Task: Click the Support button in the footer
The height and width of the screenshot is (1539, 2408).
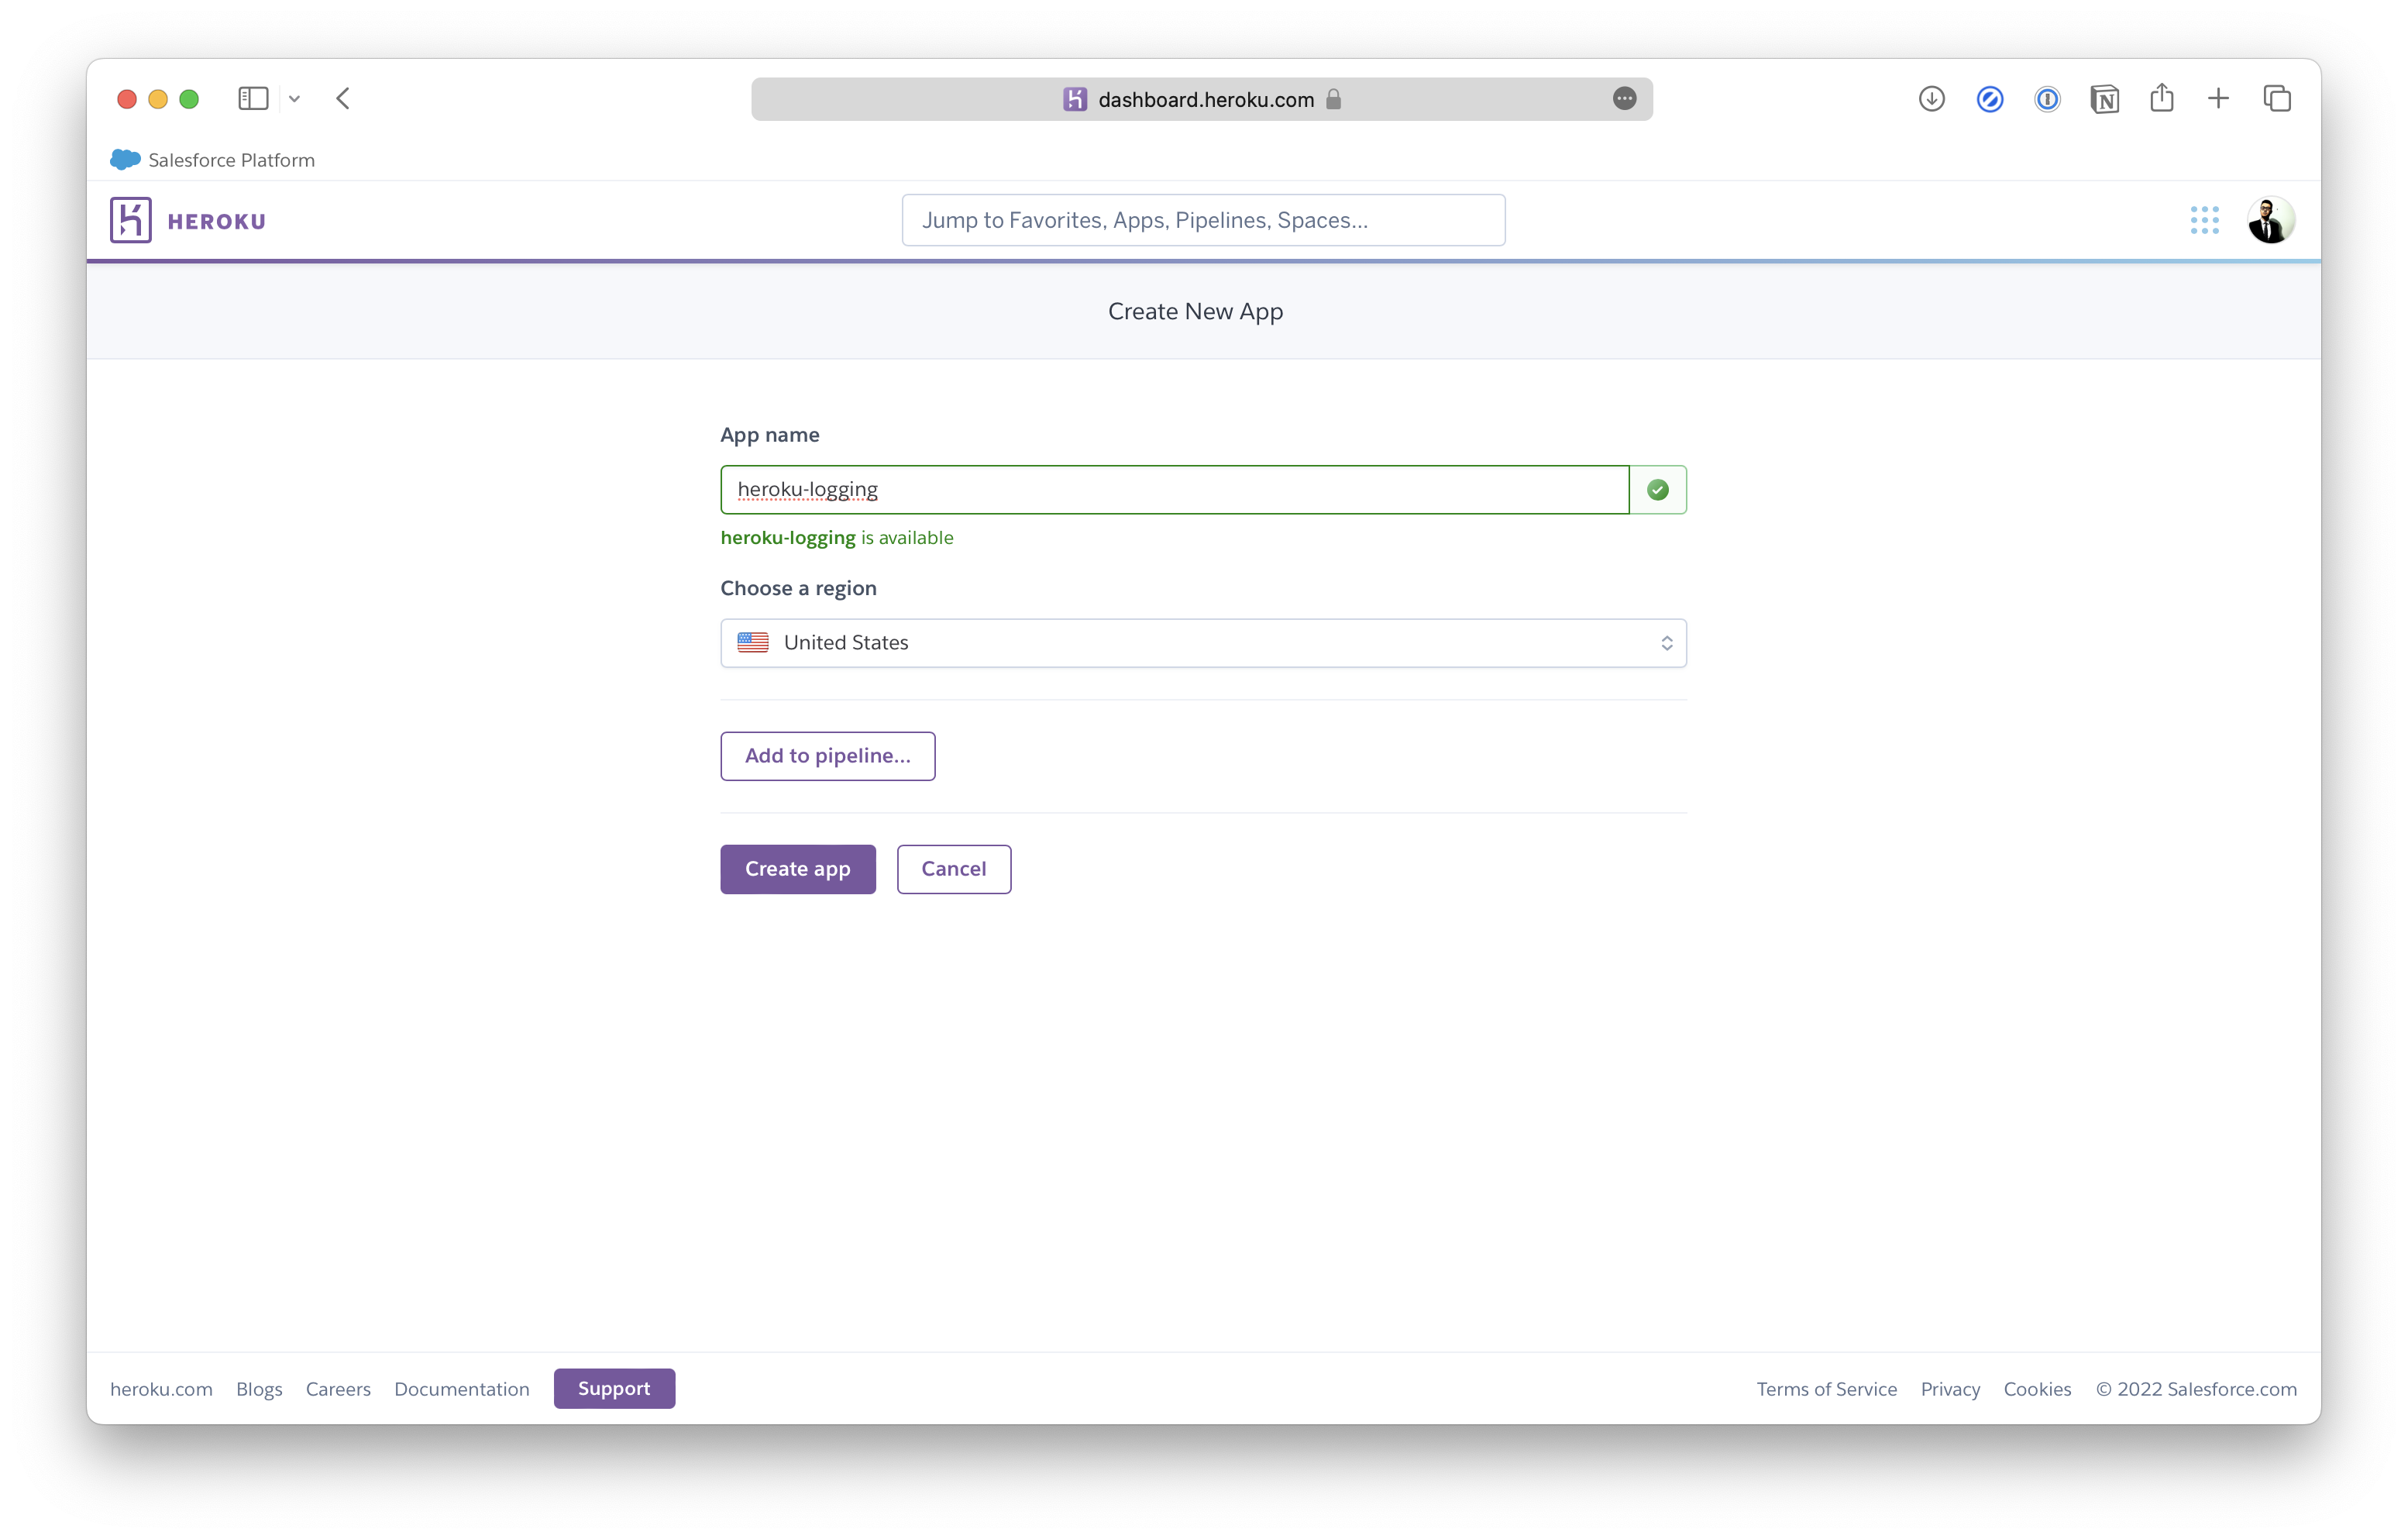Action: pos(614,1389)
